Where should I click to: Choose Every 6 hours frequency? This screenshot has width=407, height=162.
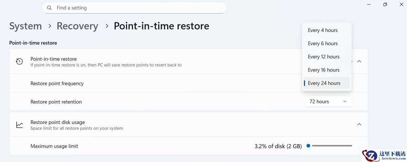tap(323, 43)
